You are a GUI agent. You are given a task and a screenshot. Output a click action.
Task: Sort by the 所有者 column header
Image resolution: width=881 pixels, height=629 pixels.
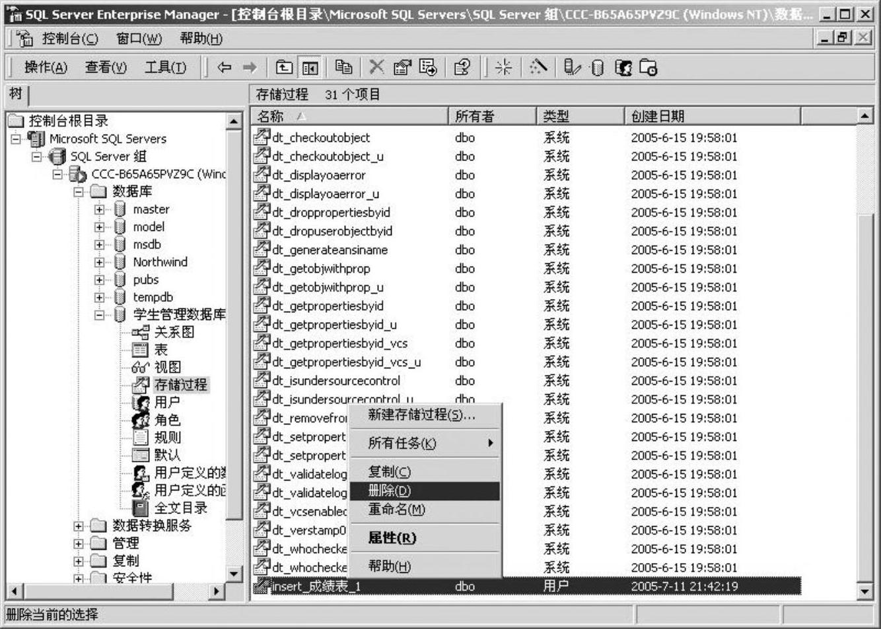point(492,117)
